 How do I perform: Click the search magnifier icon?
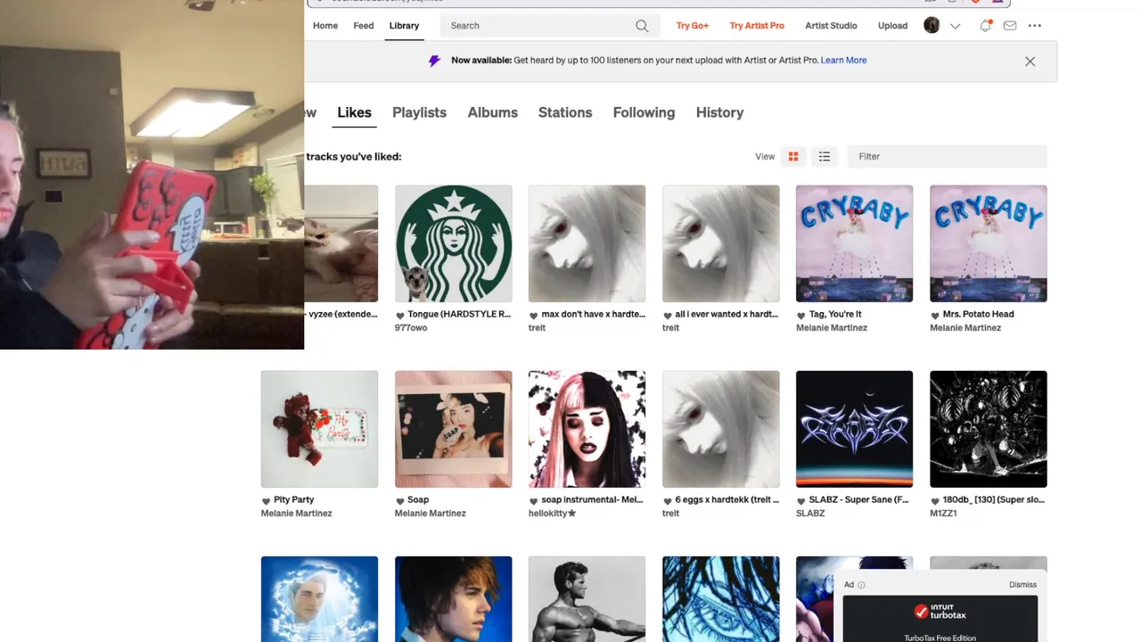pos(642,26)
